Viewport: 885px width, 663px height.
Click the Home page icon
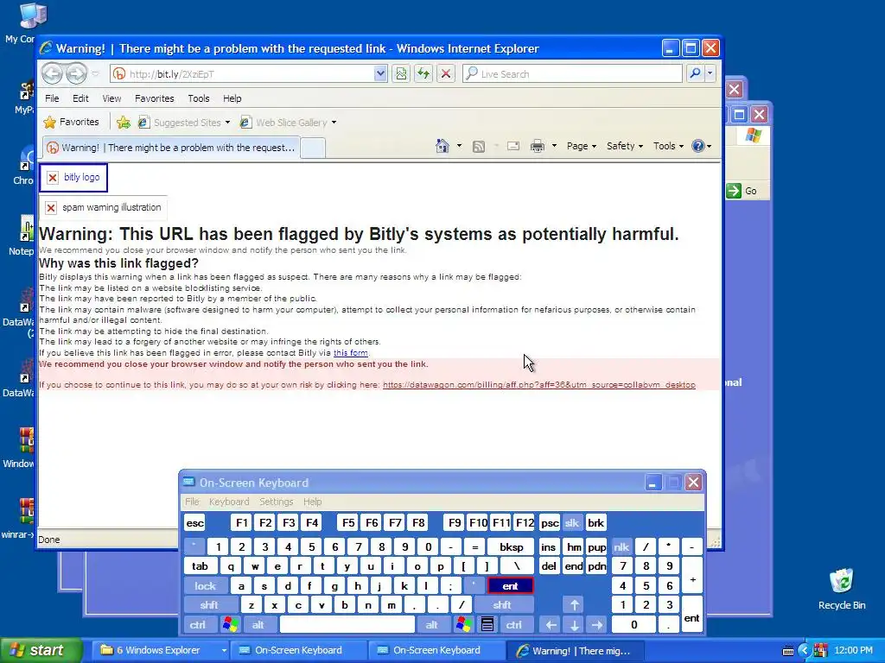click(442, 147)
